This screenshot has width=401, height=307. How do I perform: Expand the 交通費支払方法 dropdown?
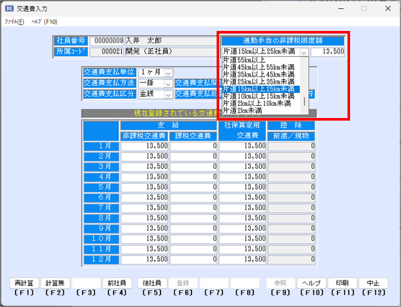click(168, 84)
